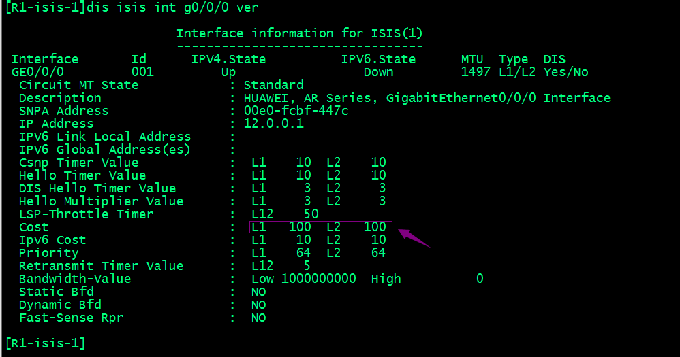Click IP address '12.0.0.1'

274,124
